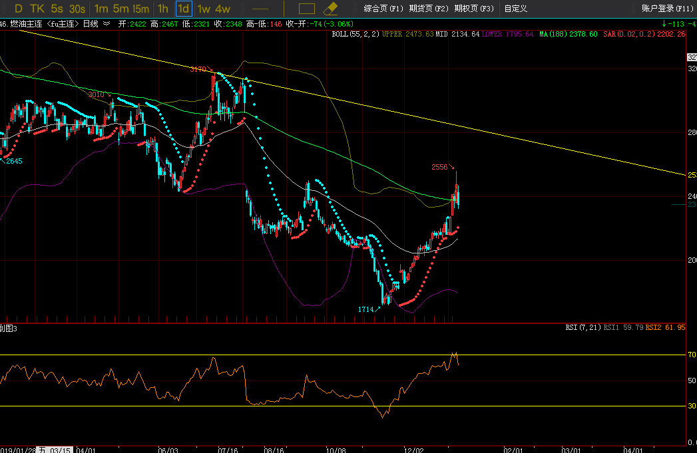Open the 期权页 (F3) page
697x453 pixels.
[x=474, y=9]
